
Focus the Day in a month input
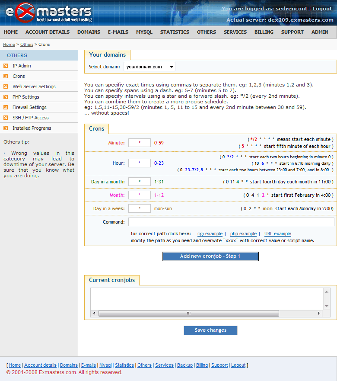[x=140, y=182]
